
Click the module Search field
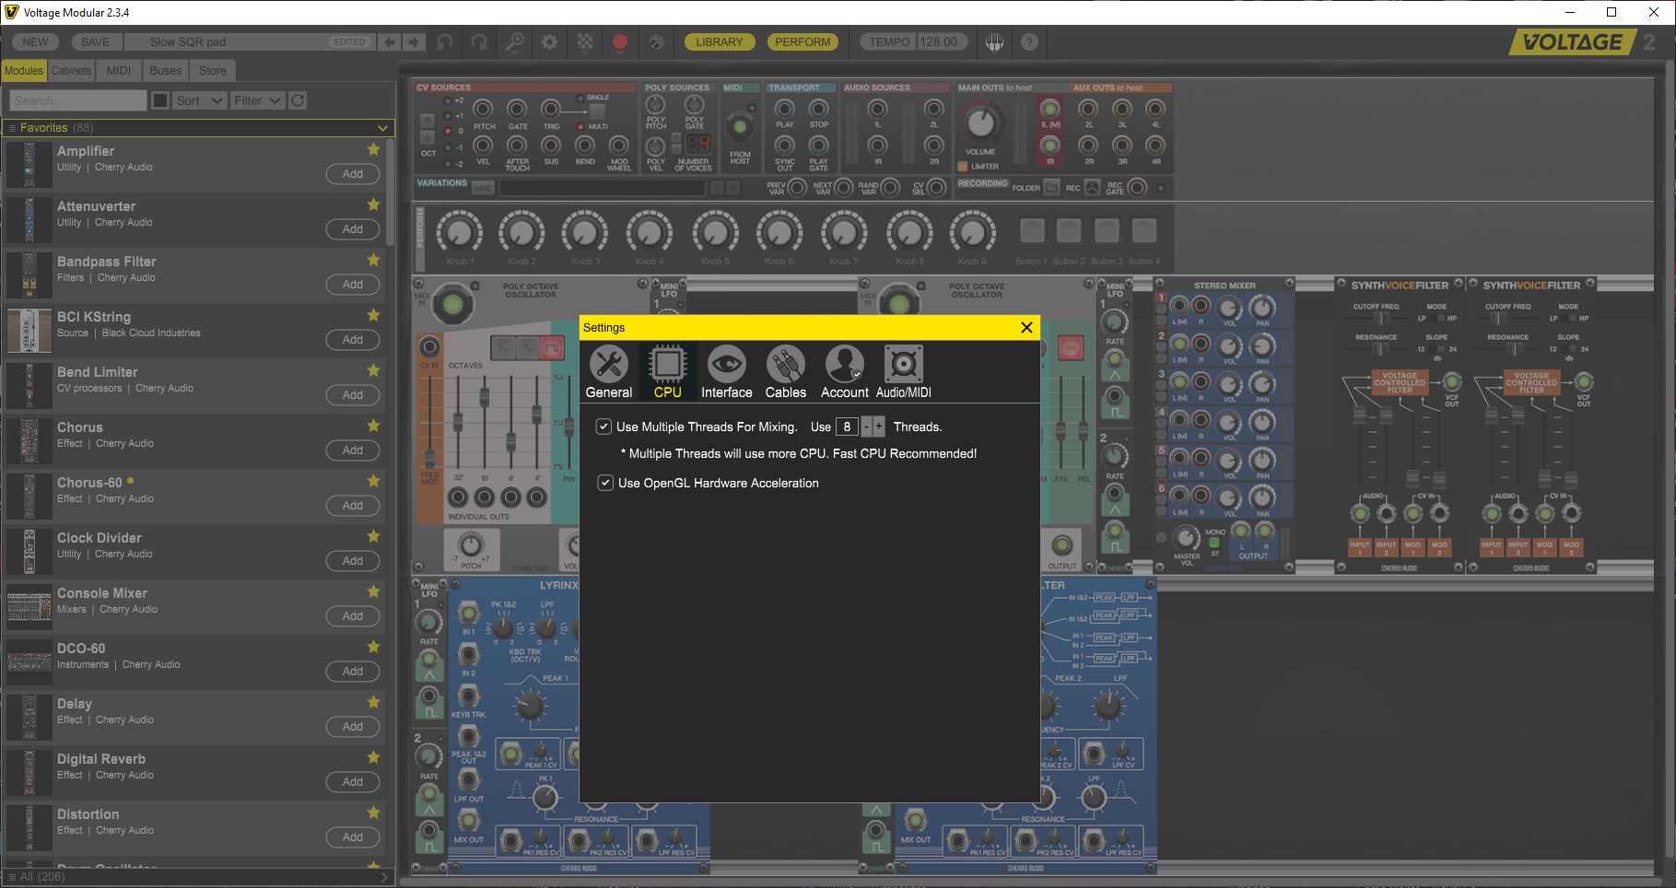(x=78, y=100)
